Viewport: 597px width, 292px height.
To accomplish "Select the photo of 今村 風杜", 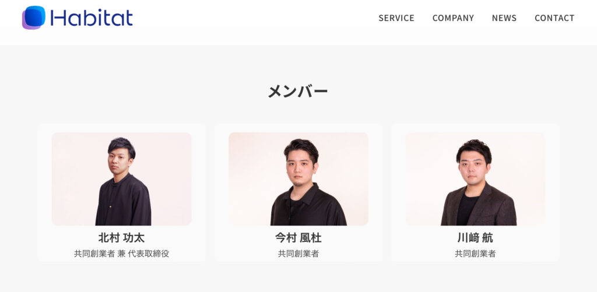I will click(x=298, y=179).
